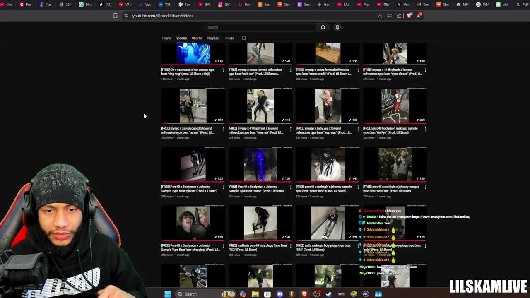Screen dimensions: 530x298
Task: Open options menu for "runner" video
Action: click(x=224, y=129)
